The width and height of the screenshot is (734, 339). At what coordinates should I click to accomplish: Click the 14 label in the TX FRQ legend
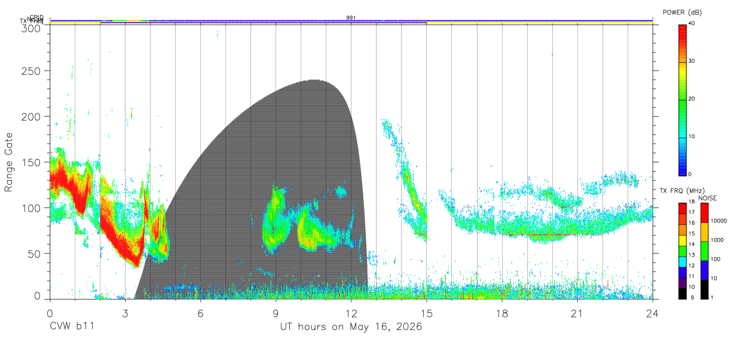coord(691,244)
